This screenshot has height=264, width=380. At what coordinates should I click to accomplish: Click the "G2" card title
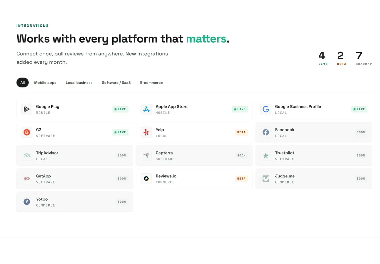[39, 130]
